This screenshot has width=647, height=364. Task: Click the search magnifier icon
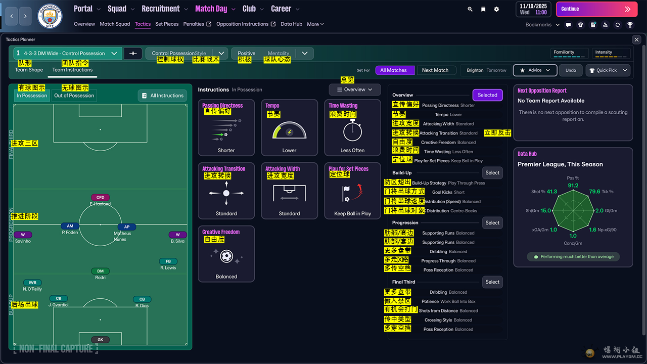click(470, 9)
